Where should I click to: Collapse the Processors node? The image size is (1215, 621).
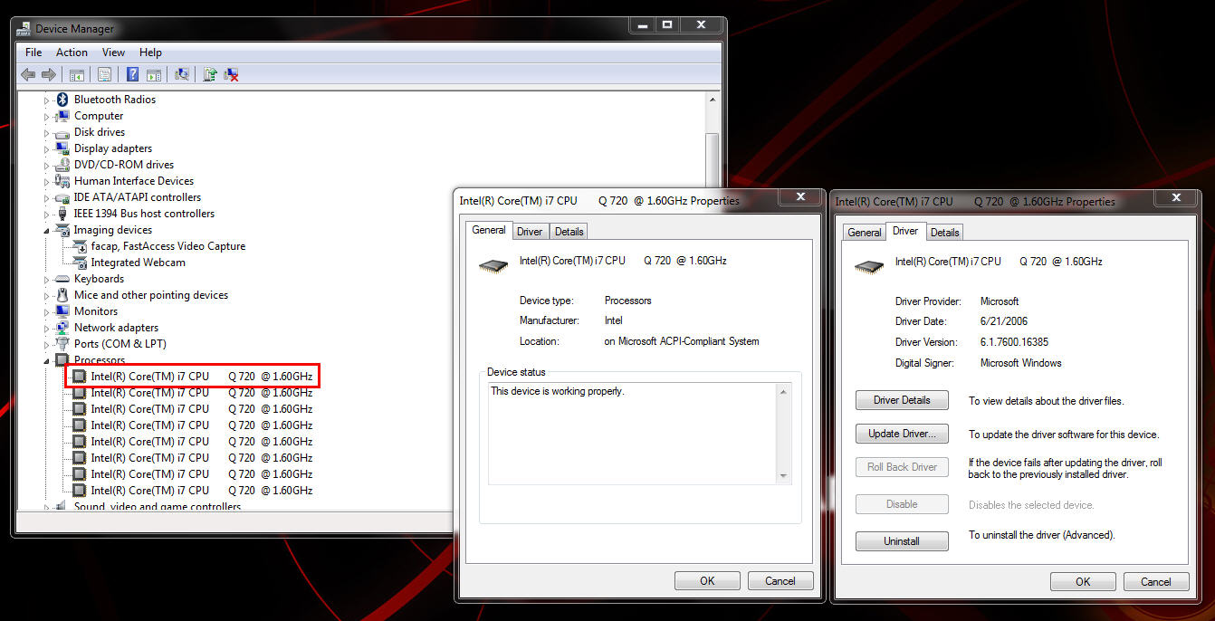tap(47, 361)
